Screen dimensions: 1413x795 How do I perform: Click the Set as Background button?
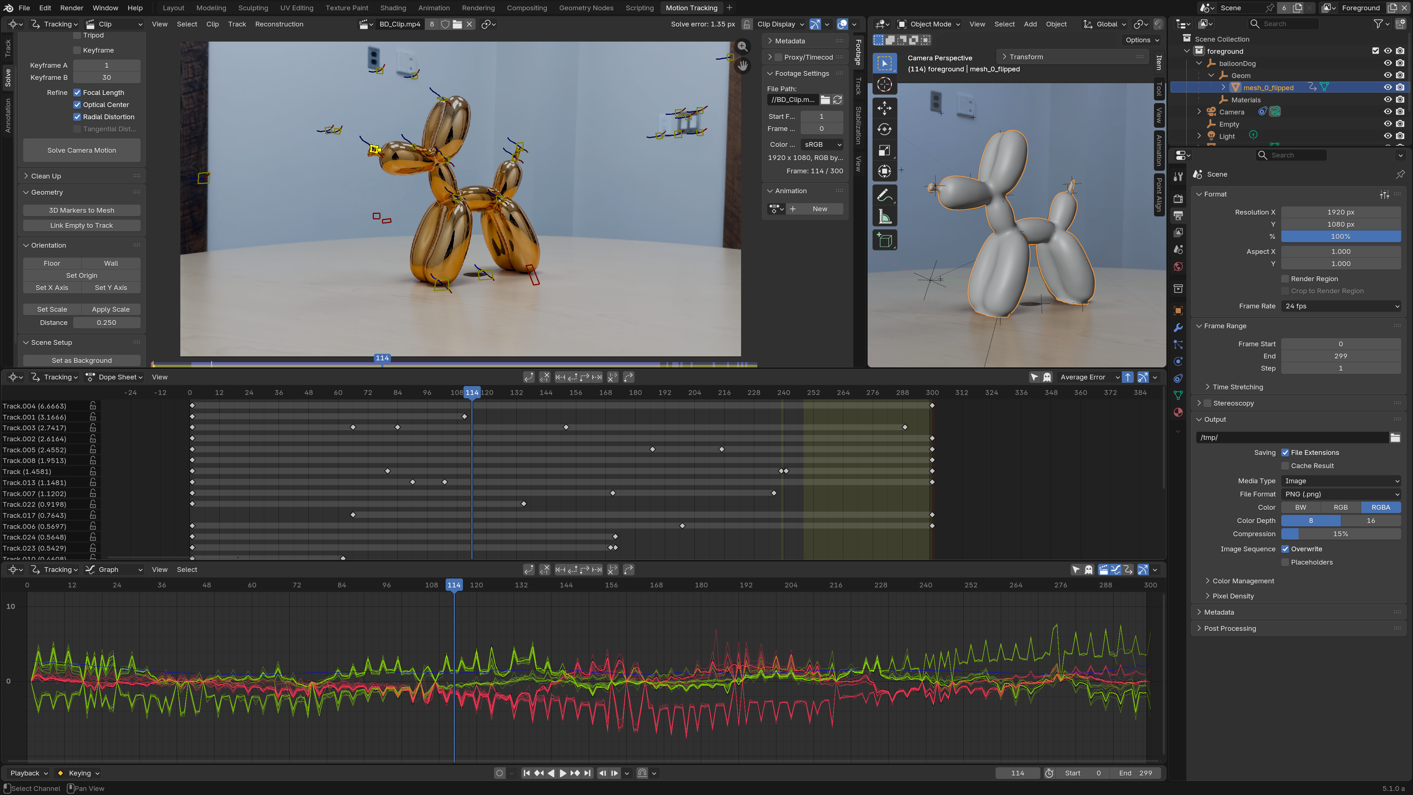pyautogui.click(x=82, y=360)
